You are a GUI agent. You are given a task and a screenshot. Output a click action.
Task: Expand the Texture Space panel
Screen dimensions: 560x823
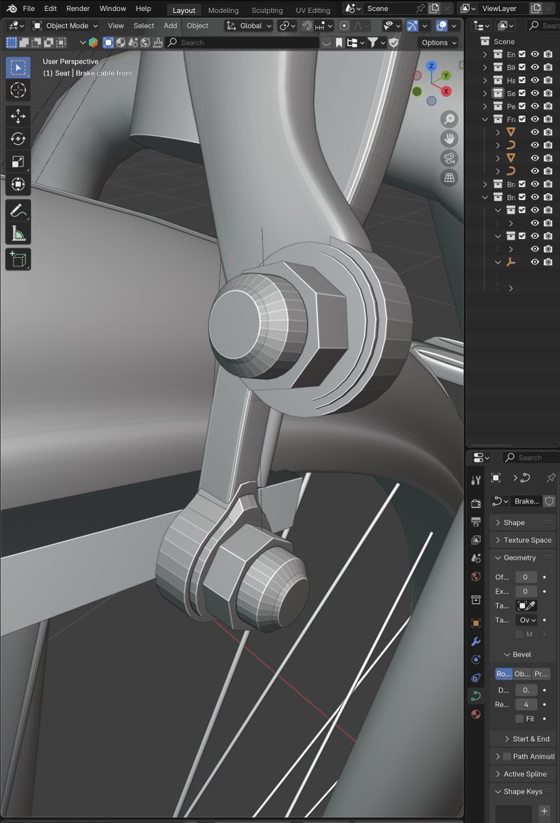(523, 540)
